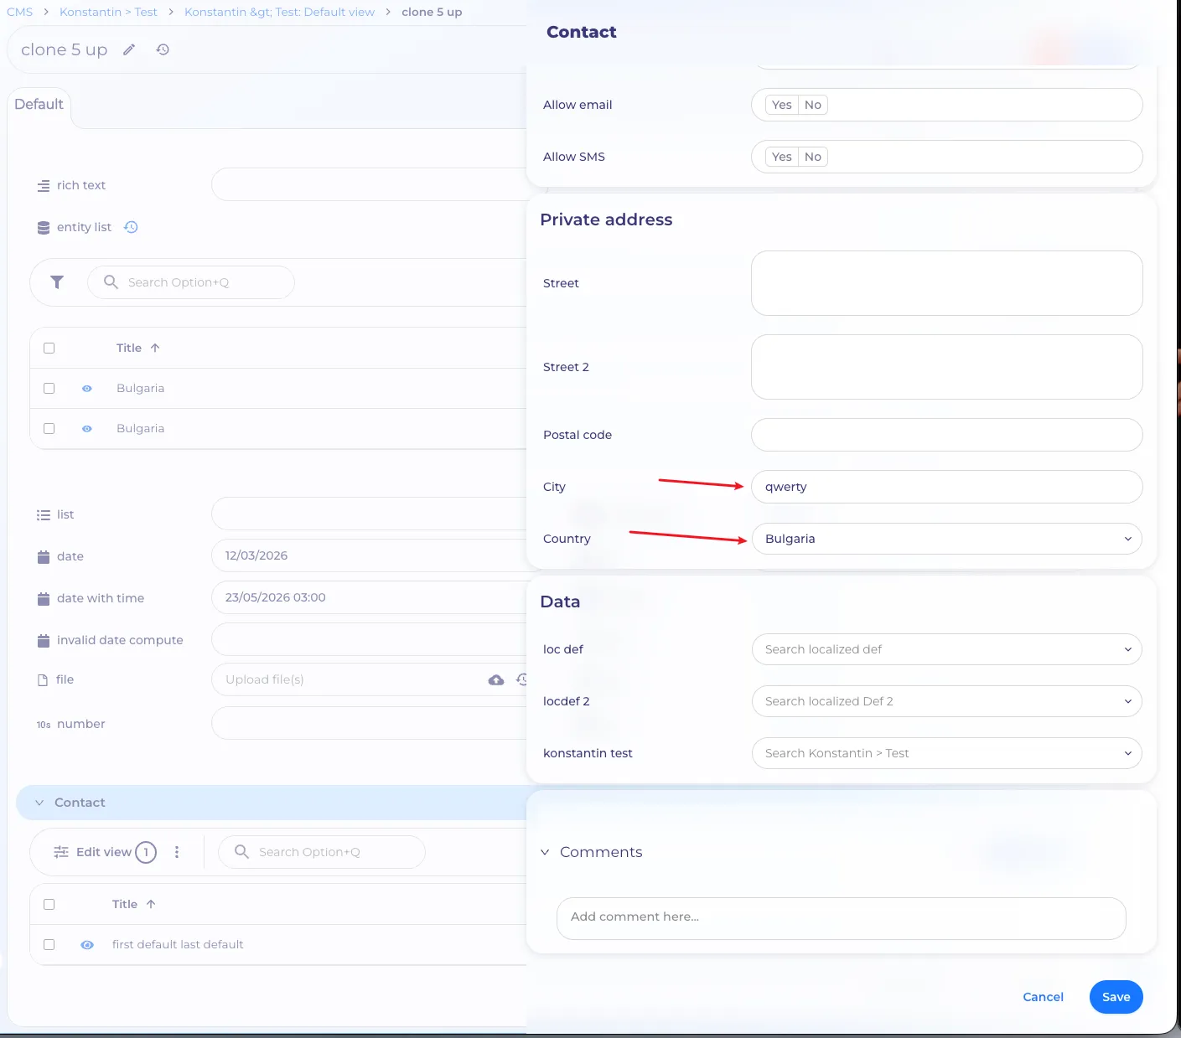The width and height of the screenshot is (1181, 1038).
Task: Tick the select-all checkbox in Contact table header
Action: tap(49, 904)
